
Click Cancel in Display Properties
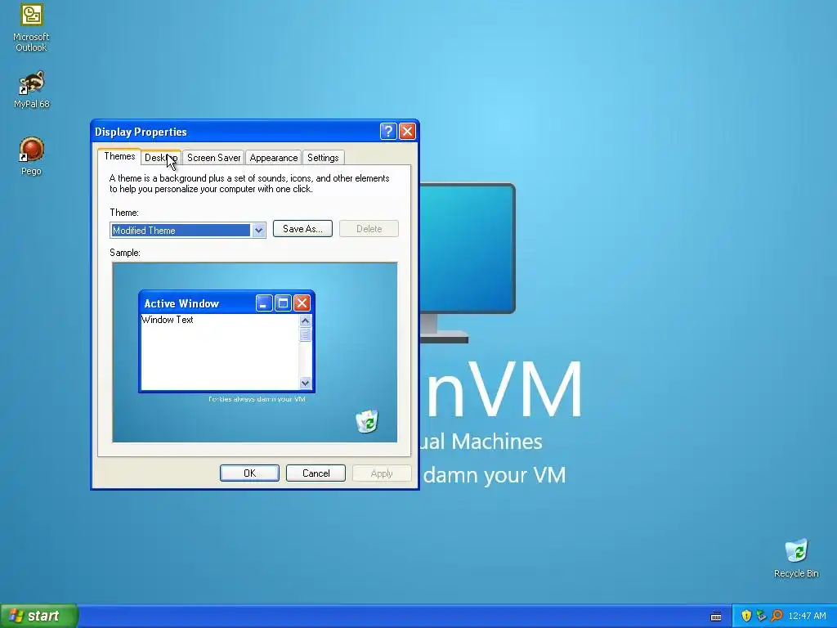point(316,473)
